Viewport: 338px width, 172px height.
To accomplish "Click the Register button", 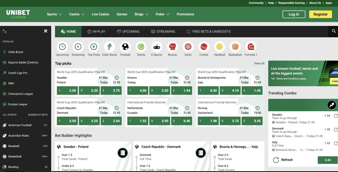I will [x=320, y=14].
